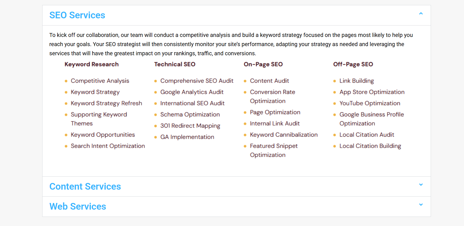Viewport: 464px width, 226px height.
Task: Click 301 Redirect Mapping item
Action: (x=190, y=126)
